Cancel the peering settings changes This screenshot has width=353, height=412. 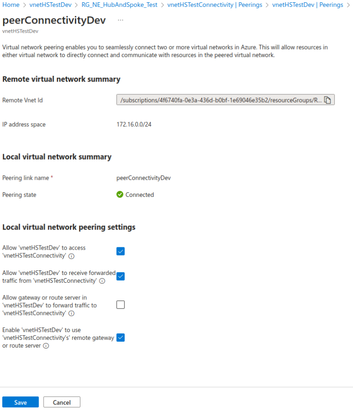click(61, 401)
